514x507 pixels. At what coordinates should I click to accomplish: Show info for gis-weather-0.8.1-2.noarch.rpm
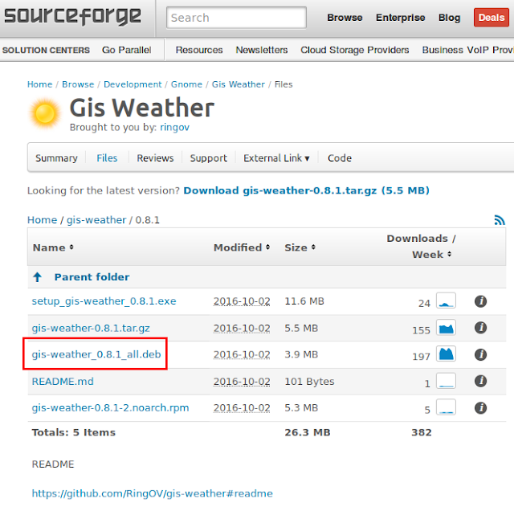pyautogui.click(x=480, y=408)
